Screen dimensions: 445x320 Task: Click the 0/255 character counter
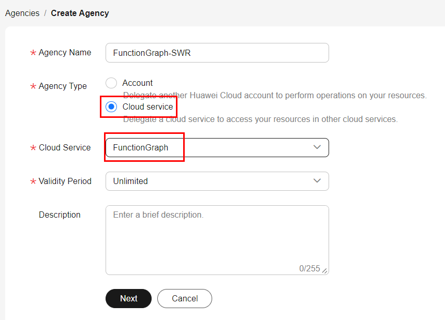309,268
